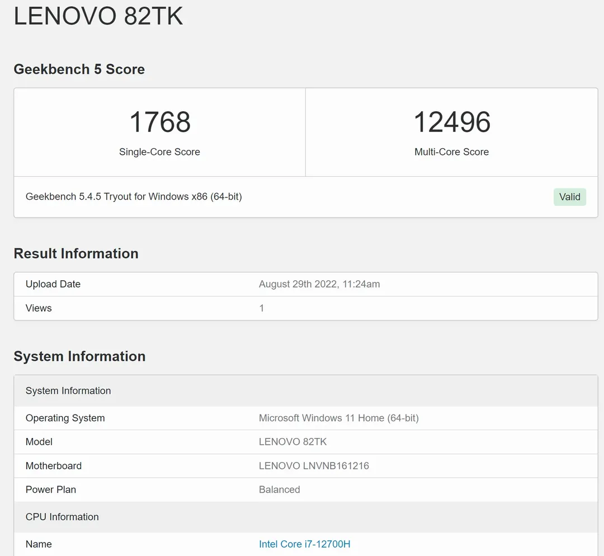Click the Power Plan row label
Image resolution: width=604 pixels, height=556 pixels.
(x=51, y=490)
